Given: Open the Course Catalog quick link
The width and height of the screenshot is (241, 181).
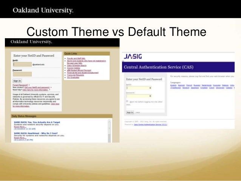Looking at the screenshot, I should [73, 68].
